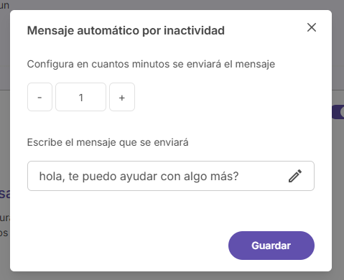Viewport: 344px width, 280px height.
Task: Toggle the purple switch behind the dialog
Action: coord(338,112)
